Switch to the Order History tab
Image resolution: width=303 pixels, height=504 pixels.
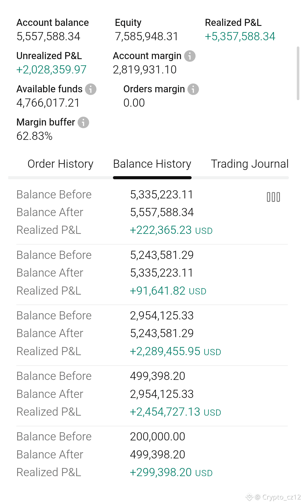point(60,164)
